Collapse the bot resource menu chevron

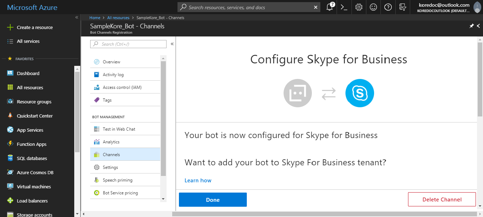172,44
